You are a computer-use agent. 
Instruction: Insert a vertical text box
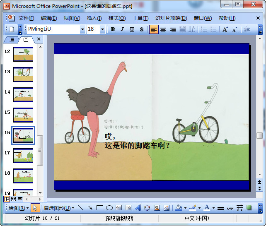(128, 208)
